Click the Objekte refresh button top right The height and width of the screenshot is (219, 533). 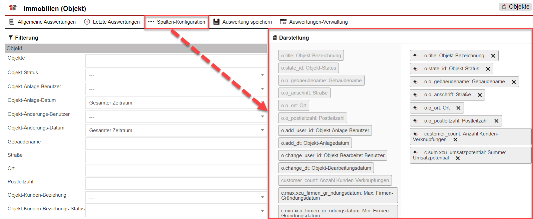(x=515, y=7)
